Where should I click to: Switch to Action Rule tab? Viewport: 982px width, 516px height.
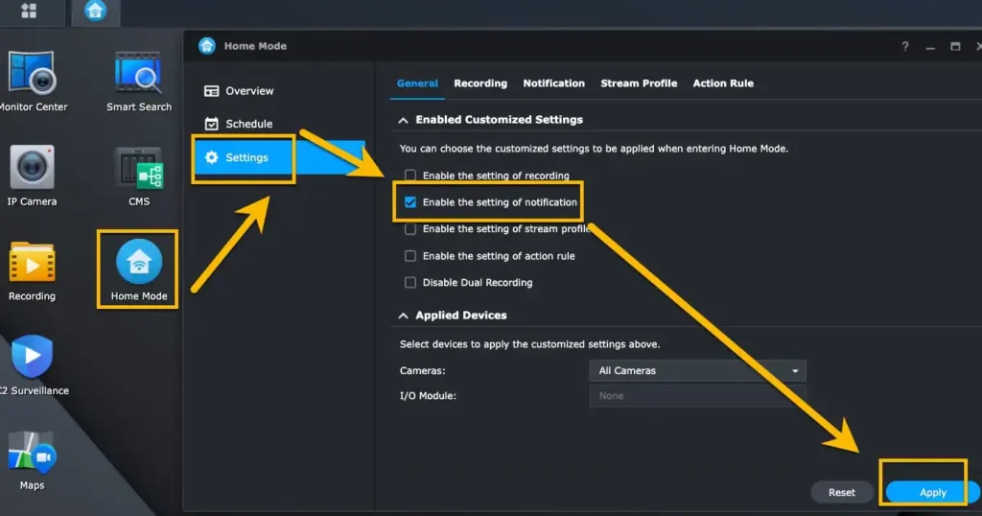click(x=723, y=83)
